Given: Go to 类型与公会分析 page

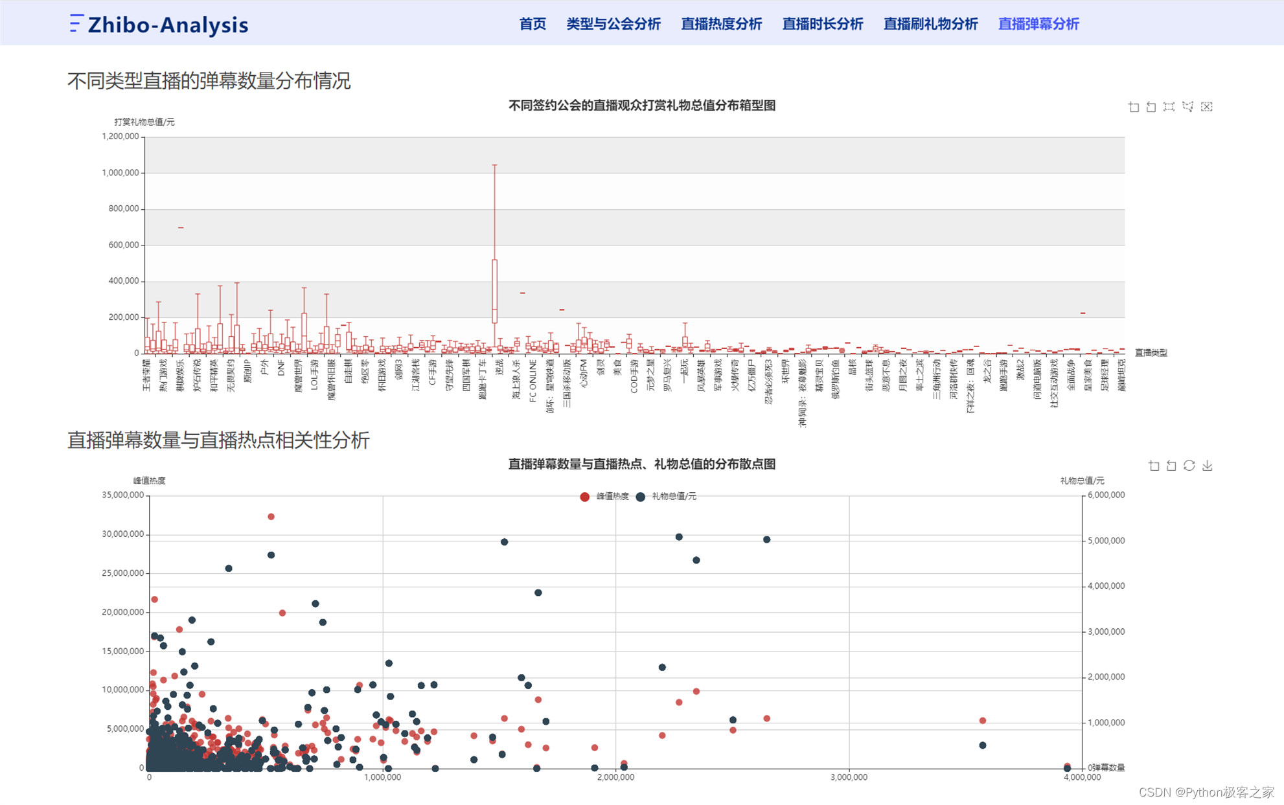Looking at the screenshot, I should tap(613, 24).
